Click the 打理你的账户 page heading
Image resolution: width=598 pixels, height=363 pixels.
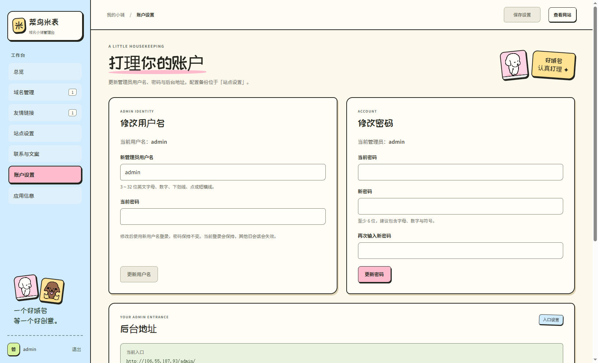(x=156, y=63)
